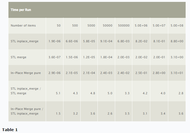Select the 8.8E+00 timing value

click(x=177, y=41)
